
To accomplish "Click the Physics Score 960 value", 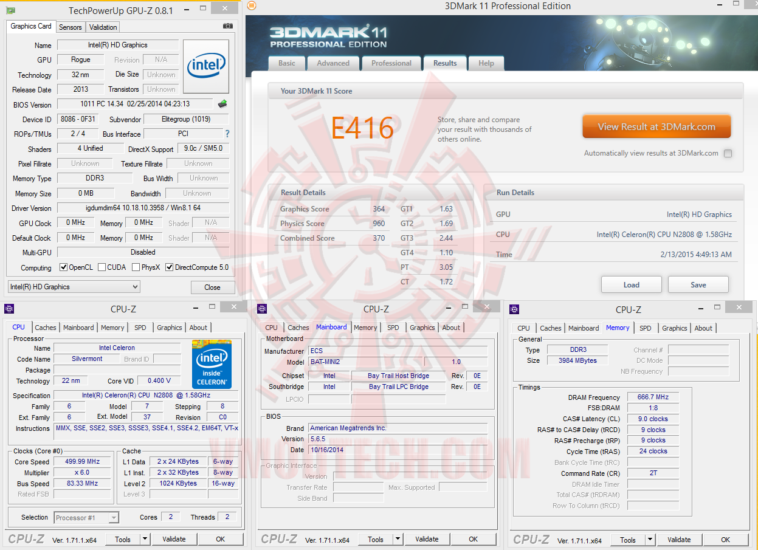I will pyautogui.click(x=379, y=224).
